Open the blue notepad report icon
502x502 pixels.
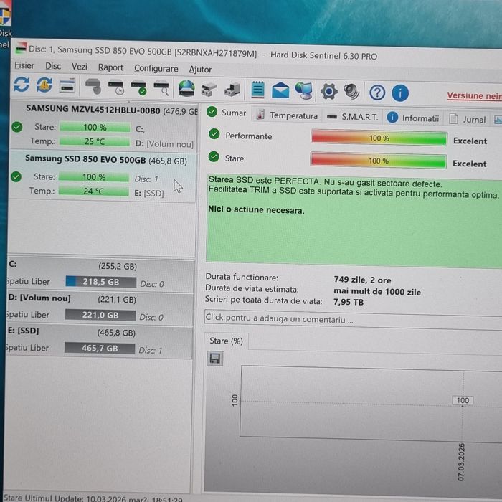coord(257,90)
